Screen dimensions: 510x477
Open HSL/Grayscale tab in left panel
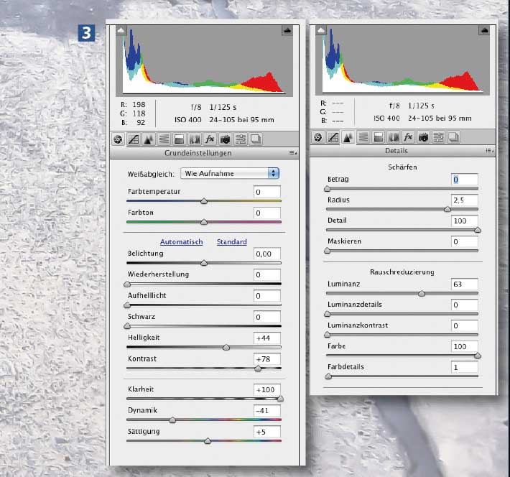tap(164, 139)
